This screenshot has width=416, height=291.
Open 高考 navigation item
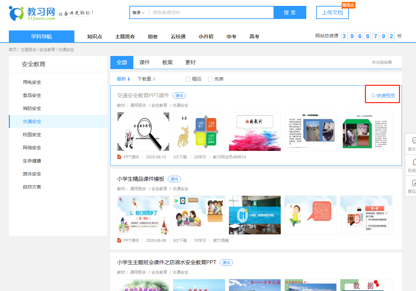(x=254, y=37)
